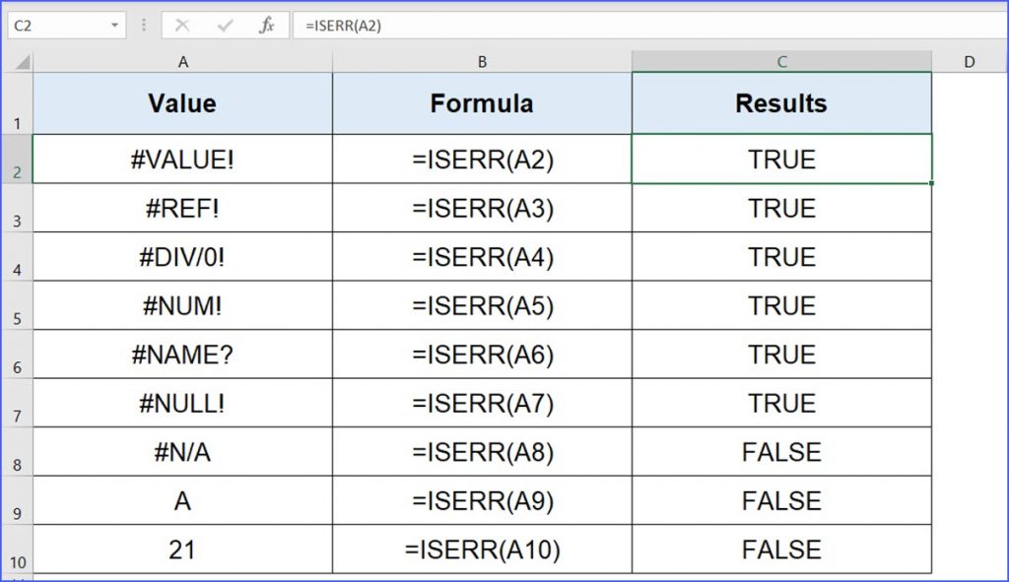This screenshot has height=582, width=1009.
Task: Select column header C
Action: [x=781, y=61]
